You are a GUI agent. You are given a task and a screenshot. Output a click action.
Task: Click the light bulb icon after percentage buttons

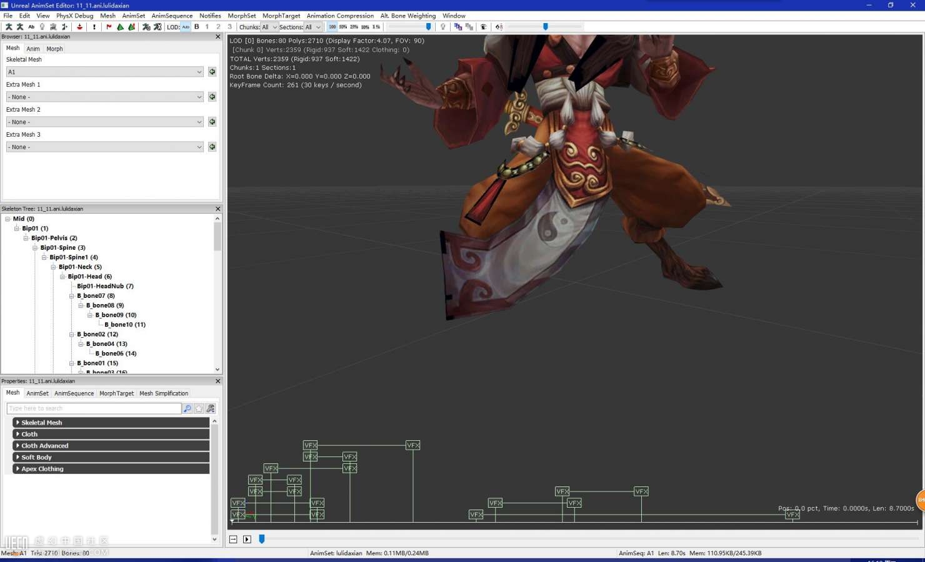point(443,27)
